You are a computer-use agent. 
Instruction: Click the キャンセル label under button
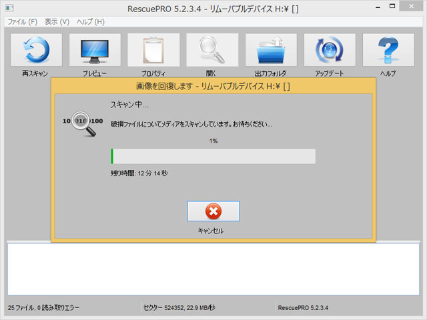(x=211, y=231)
